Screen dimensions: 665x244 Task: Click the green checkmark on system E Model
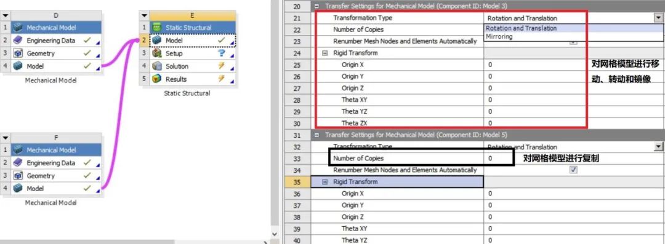[x=222, y=40]
